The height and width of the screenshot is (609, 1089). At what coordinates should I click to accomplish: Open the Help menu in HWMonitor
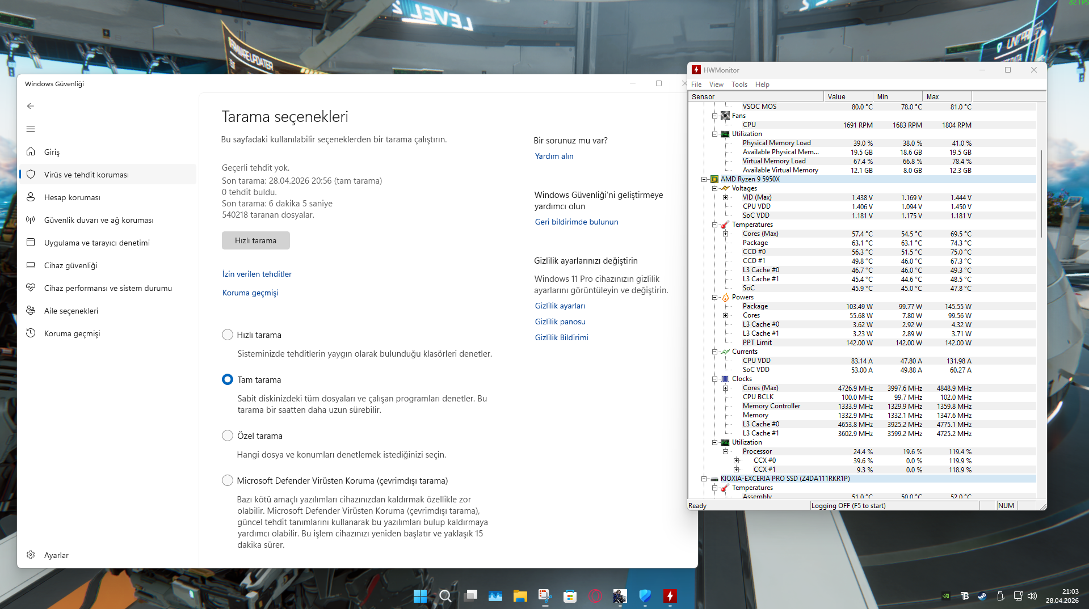click(x=762, y=84)
